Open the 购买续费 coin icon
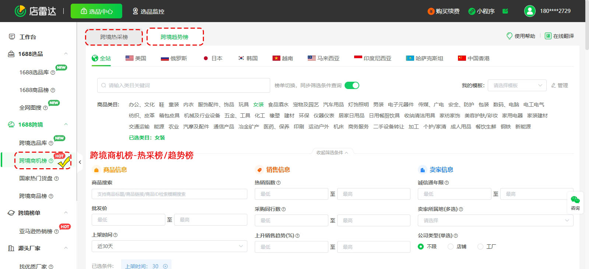This screenshot has height=269, width=589. 431,11
